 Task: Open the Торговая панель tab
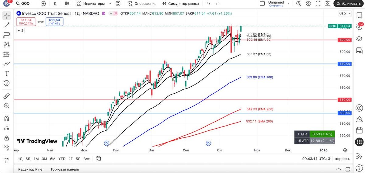pyautogui.click(x=64, y=169)
